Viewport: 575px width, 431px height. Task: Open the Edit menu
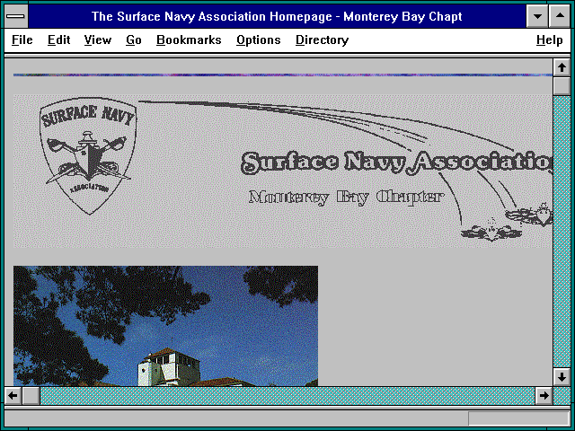point(58,40)
